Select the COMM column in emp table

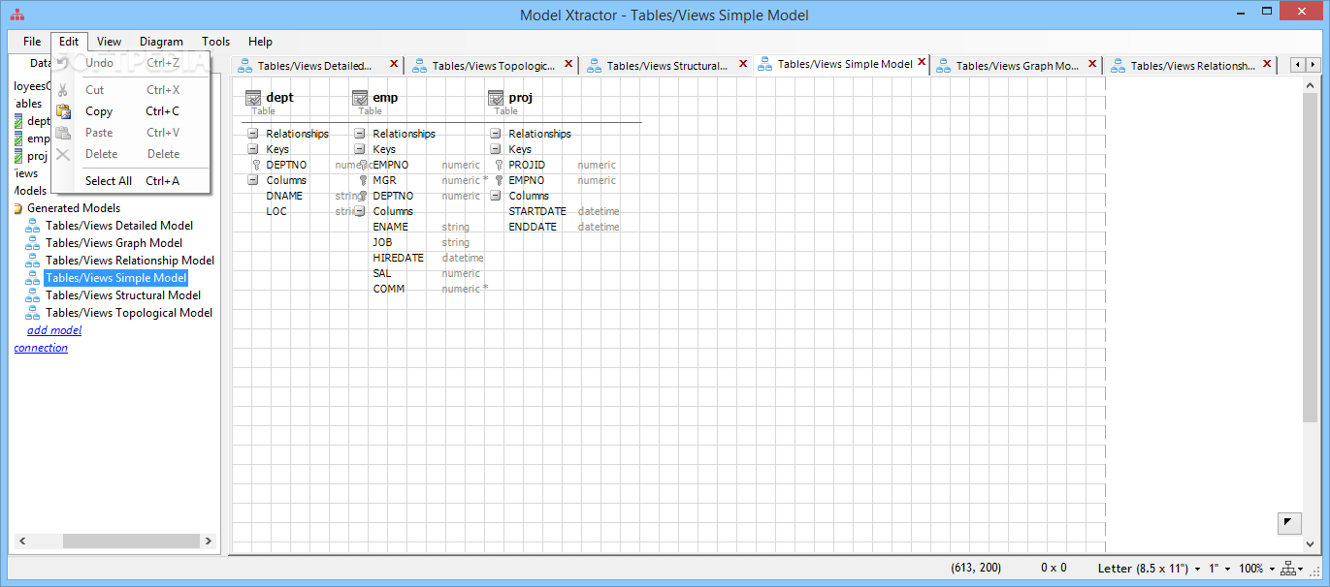coord(389,289)
